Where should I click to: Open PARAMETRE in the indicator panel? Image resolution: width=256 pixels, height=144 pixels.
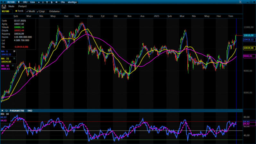(17, 111)
